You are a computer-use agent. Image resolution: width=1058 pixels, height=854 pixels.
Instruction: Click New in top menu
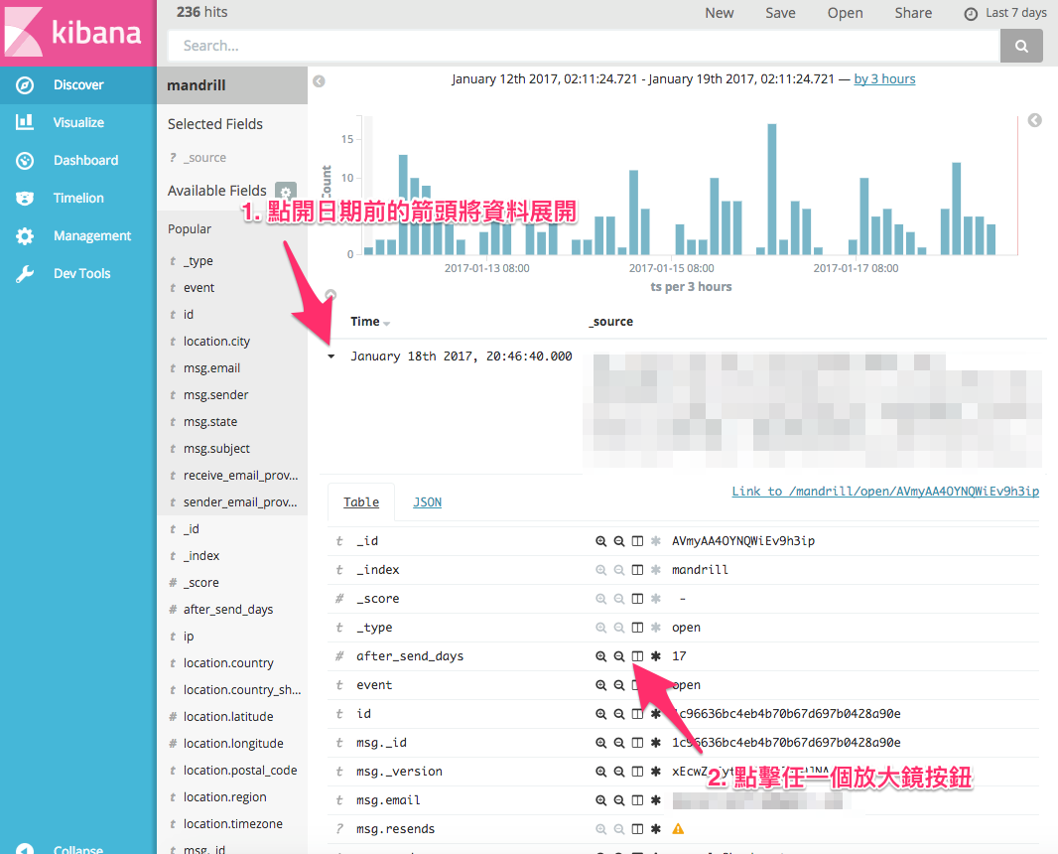720,13
